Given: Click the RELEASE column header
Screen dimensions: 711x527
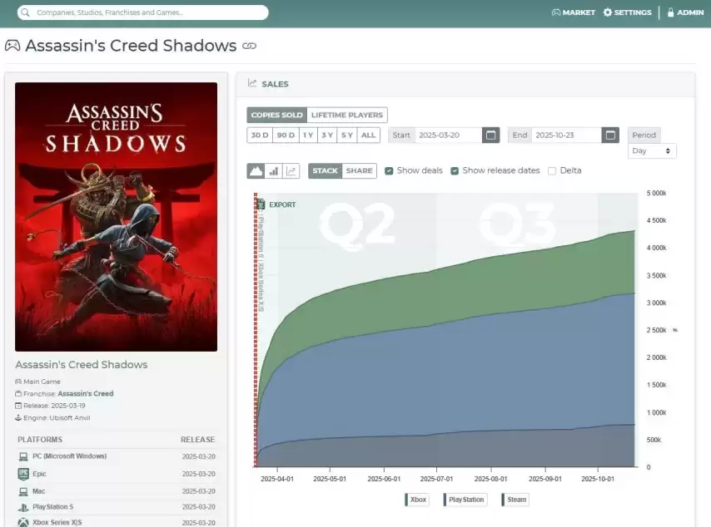Looking at the screenshot, I should (x=197, y=440).
